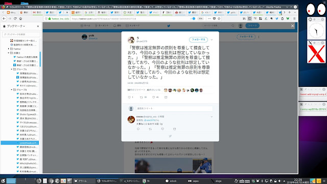The image size is (327, 184).
Task: Bookmark this page with the star icon in the URL bar
Action: pos(219,18)
